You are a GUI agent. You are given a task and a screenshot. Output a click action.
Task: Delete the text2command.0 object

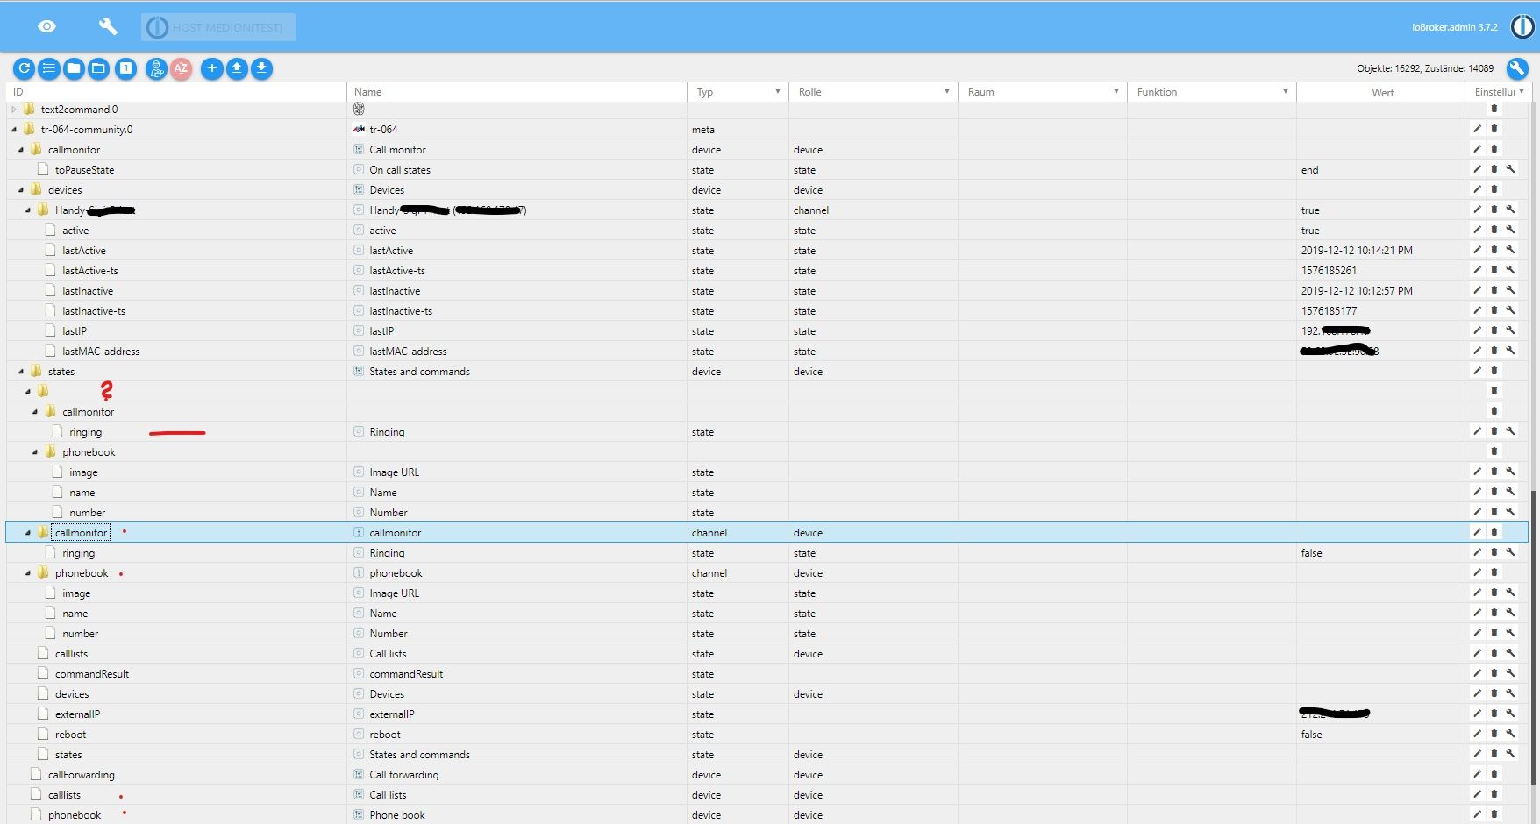point(1494,109)
